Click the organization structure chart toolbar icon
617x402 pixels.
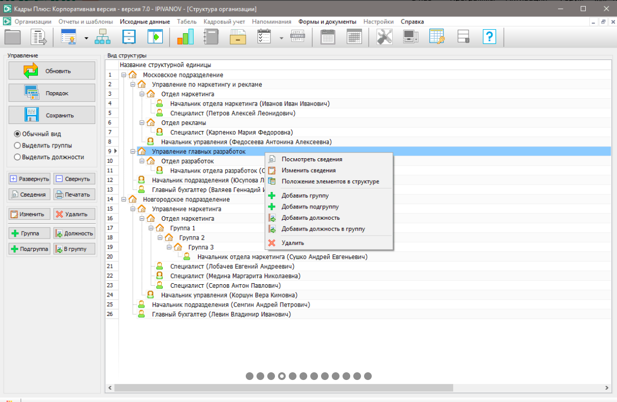[x=102, y=37]
